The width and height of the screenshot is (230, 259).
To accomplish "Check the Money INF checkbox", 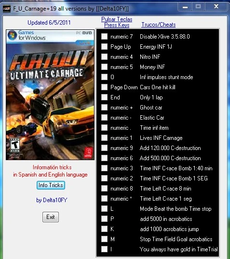I will pos(104,67).
